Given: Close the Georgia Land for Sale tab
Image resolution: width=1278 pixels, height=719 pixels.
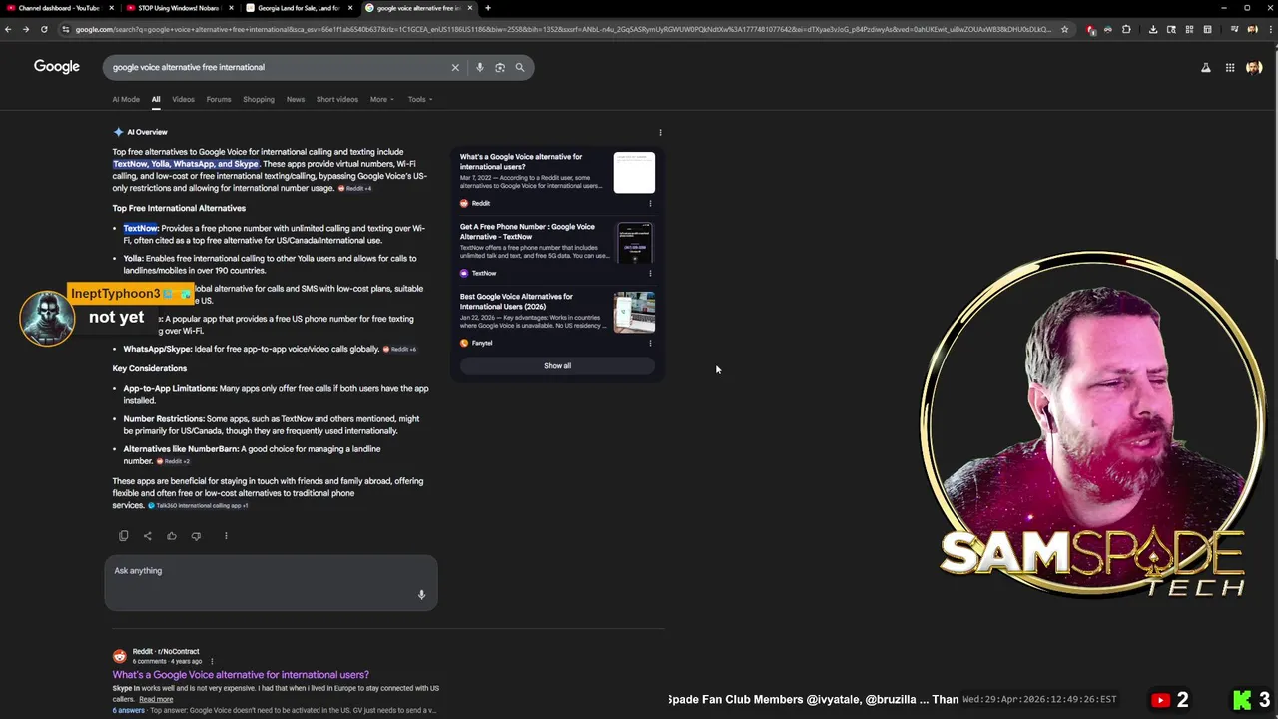Looking at the screenshot, I should click(x=350, y=8).
